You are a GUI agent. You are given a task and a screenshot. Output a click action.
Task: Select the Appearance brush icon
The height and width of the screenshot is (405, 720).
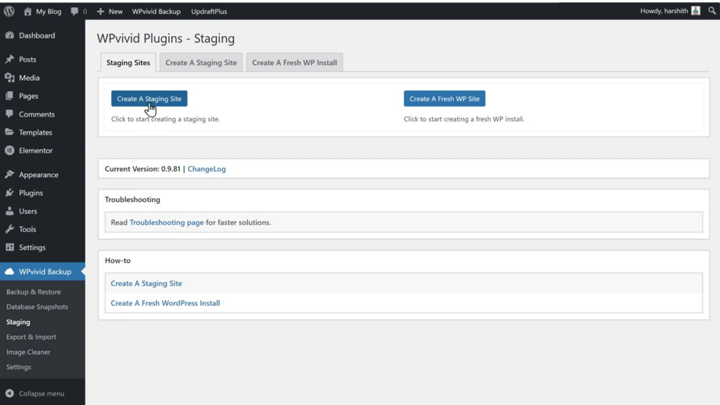11,175
